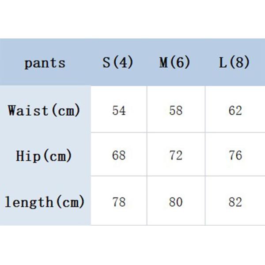Select the waist value 54 cell
The width and height of the screenshot is (265, 265).
[119, 110]
